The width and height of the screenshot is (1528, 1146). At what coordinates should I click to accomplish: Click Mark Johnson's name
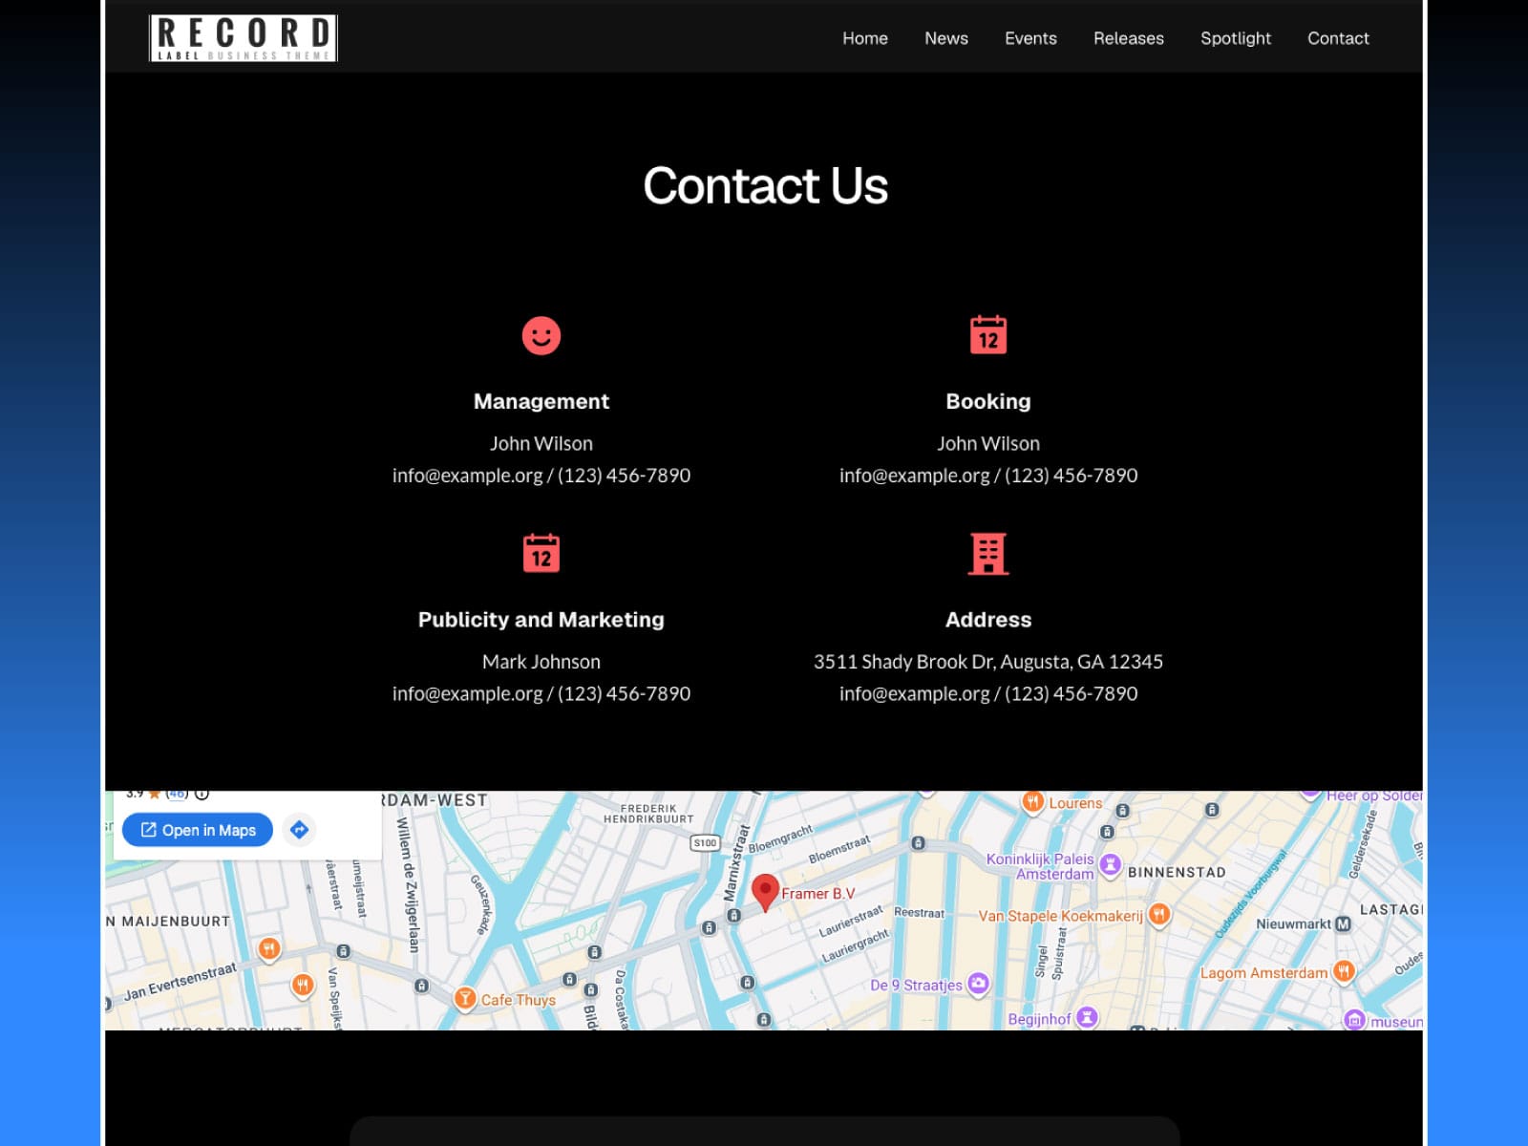coord(541,662)
